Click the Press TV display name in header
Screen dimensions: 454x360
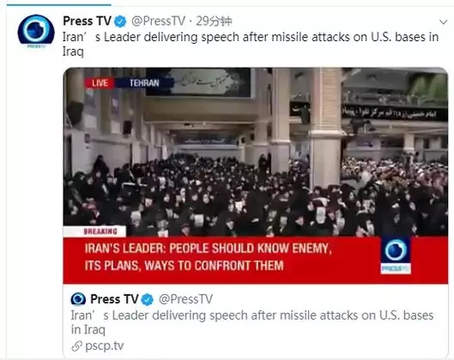(x=88, y=21)
